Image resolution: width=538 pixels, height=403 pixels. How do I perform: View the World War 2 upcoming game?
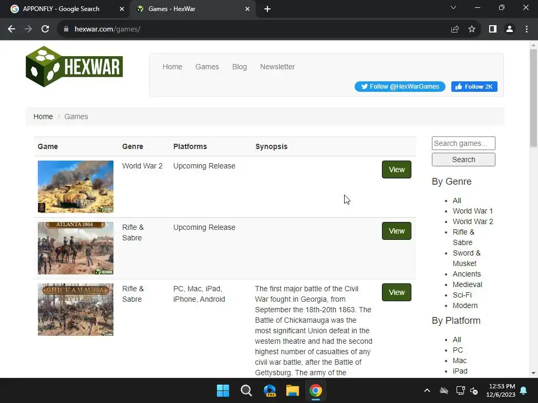tap(396, 169)
